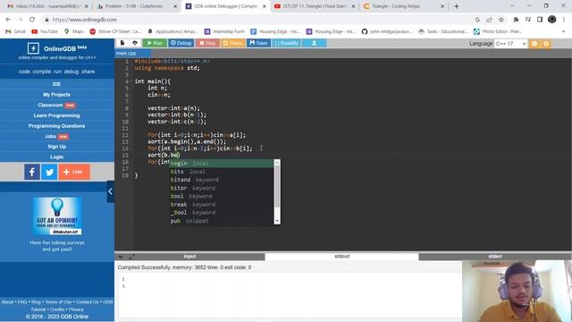Click the browser back arrow

point(8,20)
